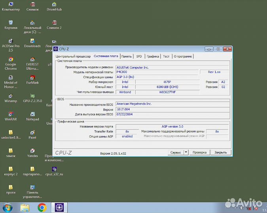Switch to the Центральный процессор tab
Image resolution: width=267 pixels, height=213 pixels.
(x=73, y=56)
